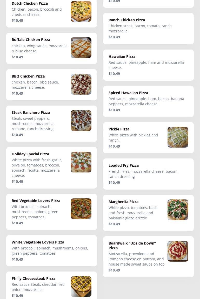
Task: Click the Red Vegetable Lovers Pizza image
Action: tap(81, 209)
